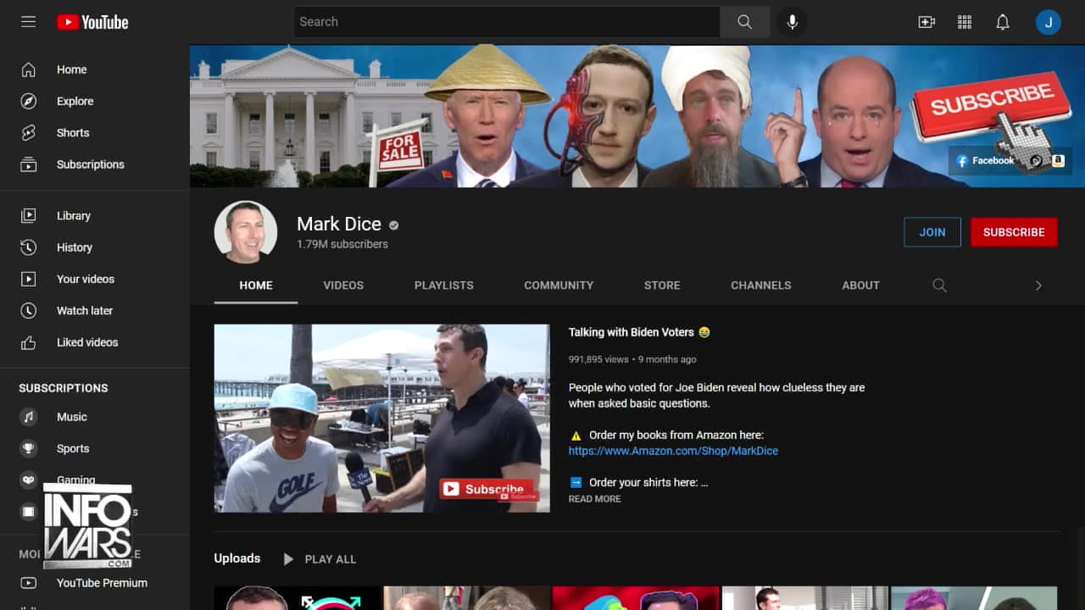Click the YouTube Premium label
This screenshot has height=610, width=1085.
click(x=102, y=583)
